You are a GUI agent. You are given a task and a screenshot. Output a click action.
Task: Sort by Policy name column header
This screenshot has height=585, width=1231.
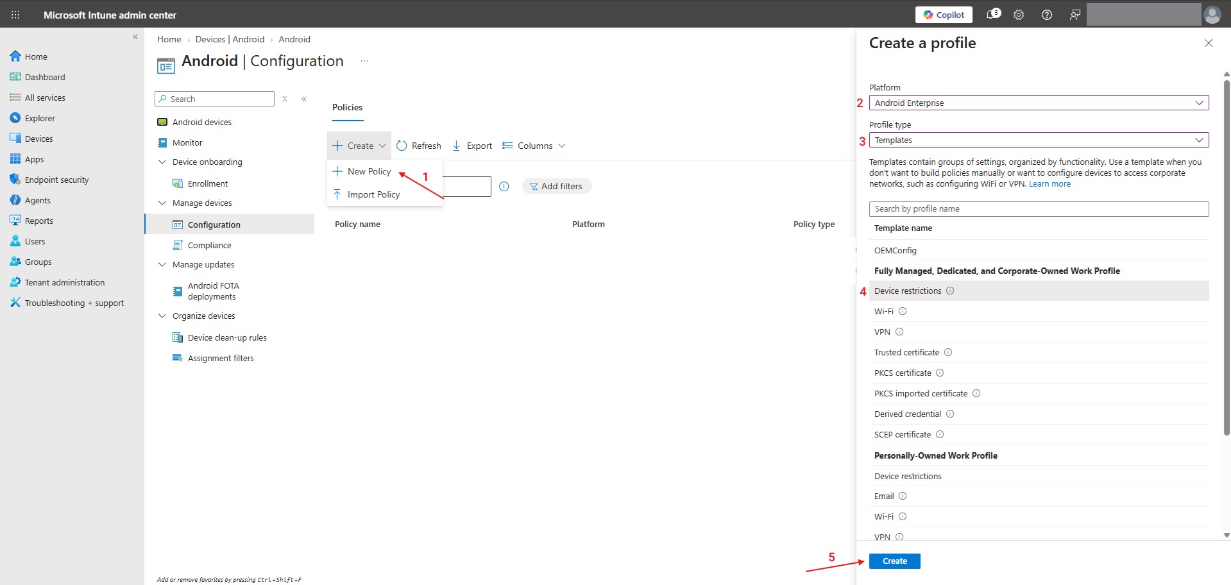[x=357, y=224]
